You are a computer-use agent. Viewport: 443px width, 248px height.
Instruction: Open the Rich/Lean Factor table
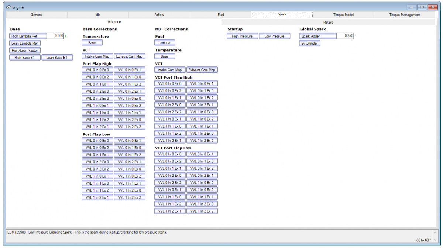(x=25, y=50)
